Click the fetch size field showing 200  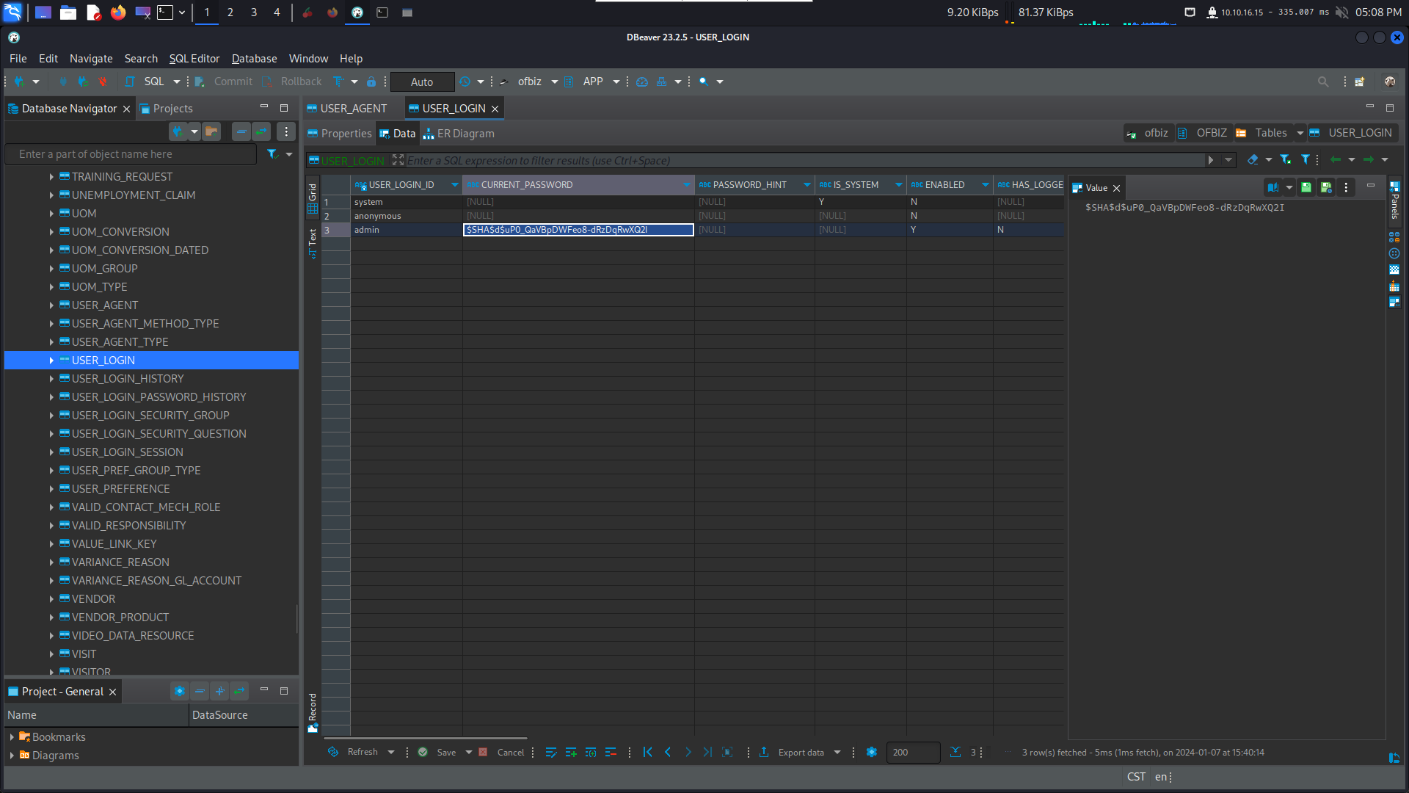913,753
